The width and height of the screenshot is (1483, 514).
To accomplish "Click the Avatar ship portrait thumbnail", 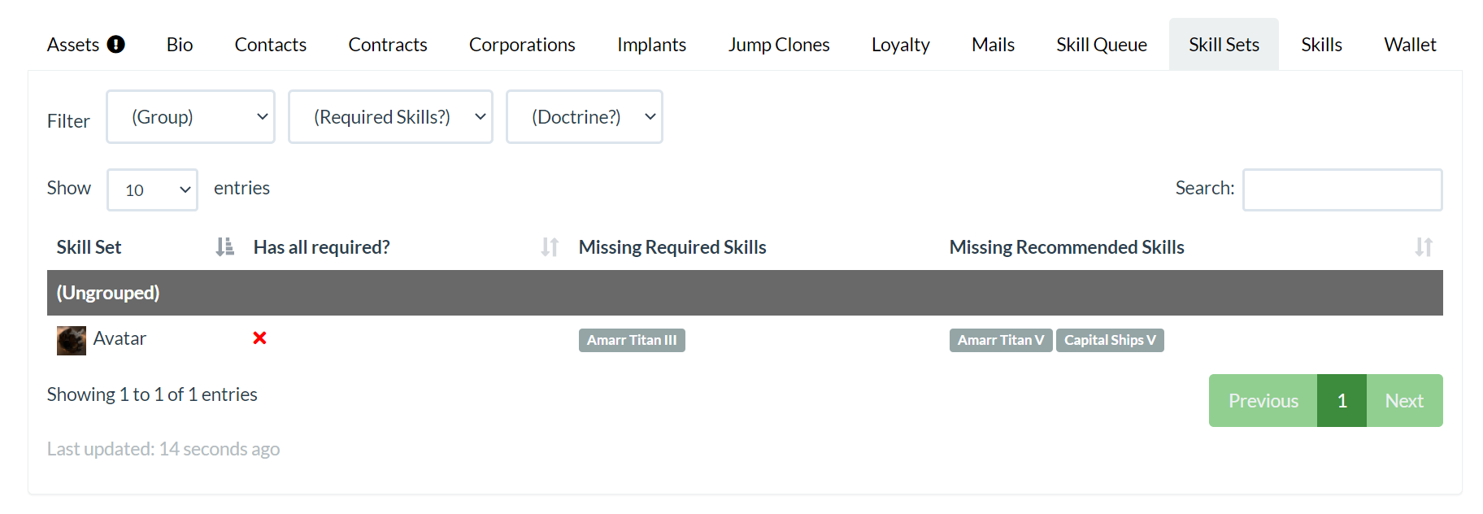I will coord(71,340).
